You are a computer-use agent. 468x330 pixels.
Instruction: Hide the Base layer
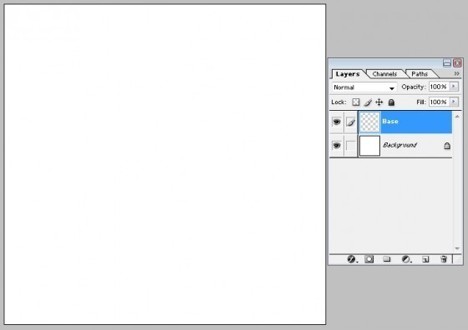point(337,122)
